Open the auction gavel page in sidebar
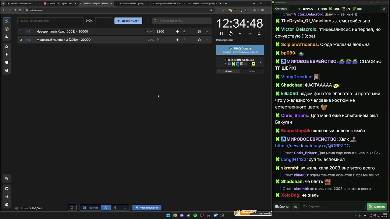This screenshot has height=219, width=390. [7, 21]
